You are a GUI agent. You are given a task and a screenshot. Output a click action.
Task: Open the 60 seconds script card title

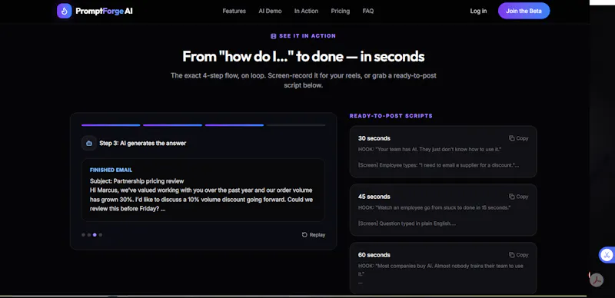tap(374, 255)
